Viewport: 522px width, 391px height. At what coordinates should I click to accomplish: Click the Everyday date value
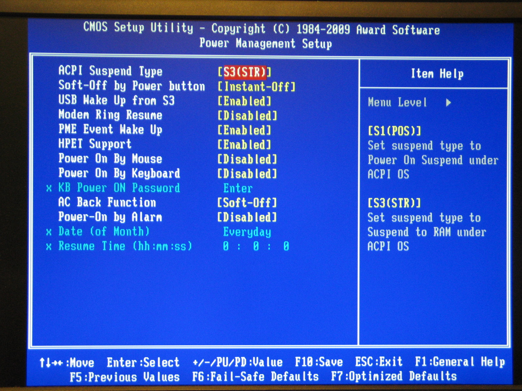click(247, 232)
